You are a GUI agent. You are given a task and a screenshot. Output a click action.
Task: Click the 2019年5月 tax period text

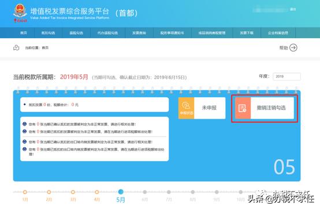pos(74,77)
